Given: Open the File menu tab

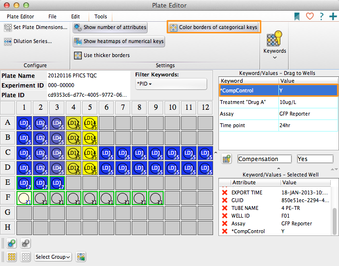Looking at the screenshot, I should coord(52,16).
